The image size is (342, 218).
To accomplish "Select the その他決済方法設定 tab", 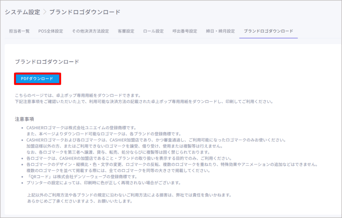I will point(90,31).
